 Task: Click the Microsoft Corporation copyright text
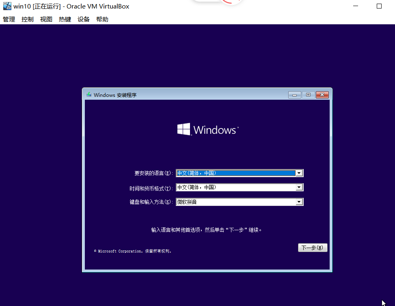[133, 251]
